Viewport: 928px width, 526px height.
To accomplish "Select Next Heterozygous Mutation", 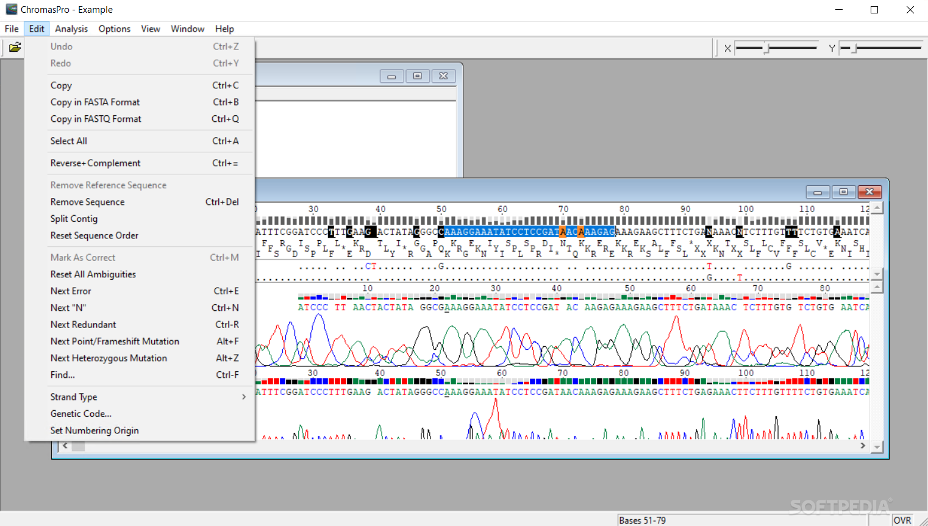I will coord(140,358).
